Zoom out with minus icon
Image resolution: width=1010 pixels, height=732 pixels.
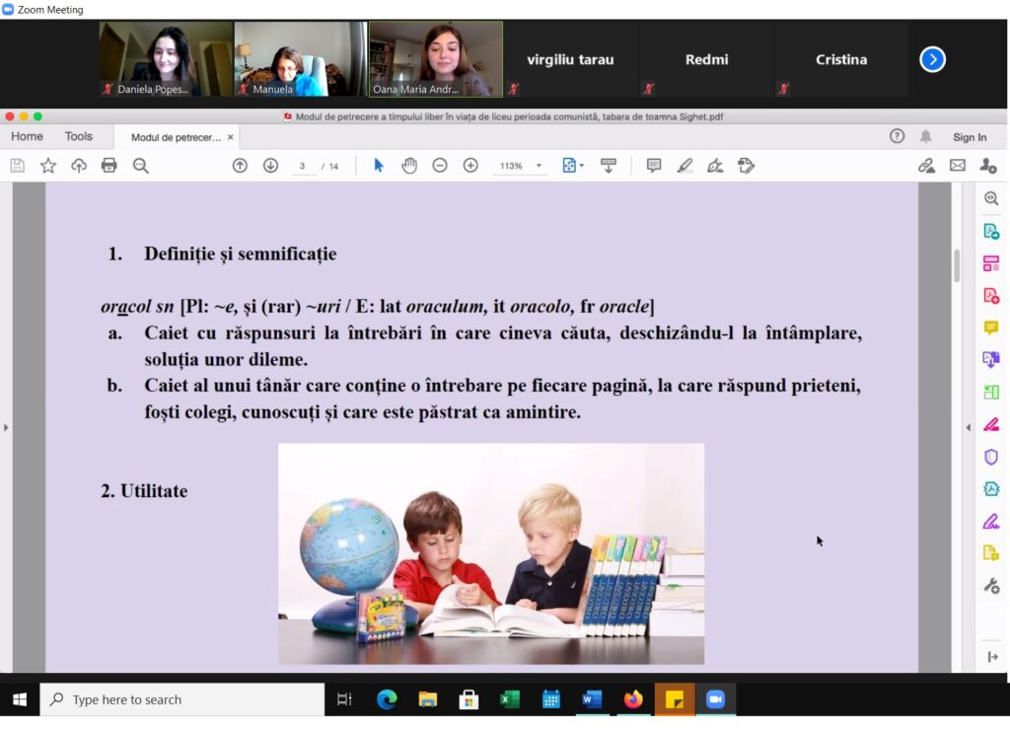(x=440, y=166)
